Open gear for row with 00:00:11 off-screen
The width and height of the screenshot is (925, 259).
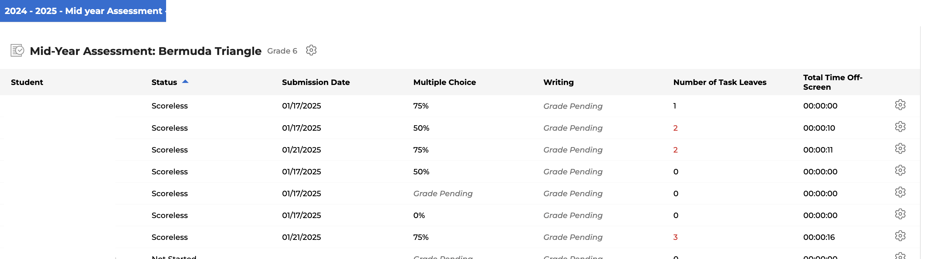pos(900,148)
